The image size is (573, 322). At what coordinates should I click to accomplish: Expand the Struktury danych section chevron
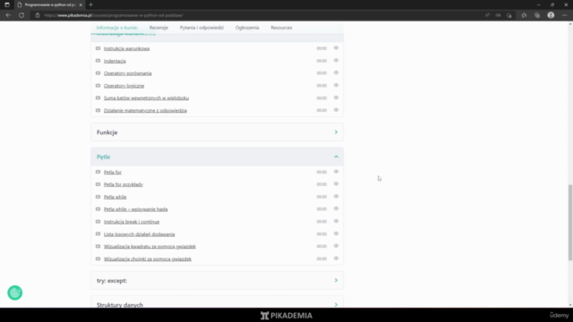[336, 304]
